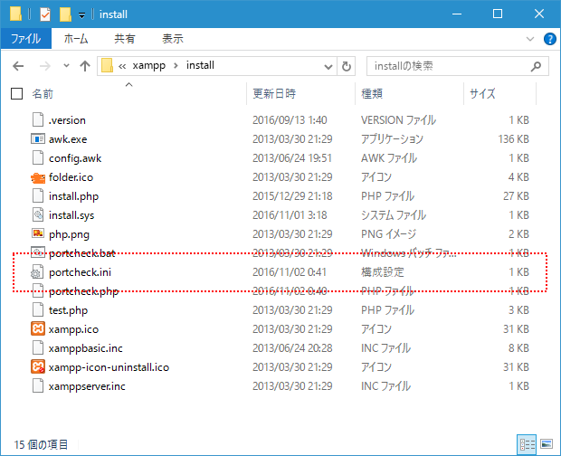Click the xampp breadcrumb in address bar
This screenshot has height=456, width=561.
(x=148, y=66)
